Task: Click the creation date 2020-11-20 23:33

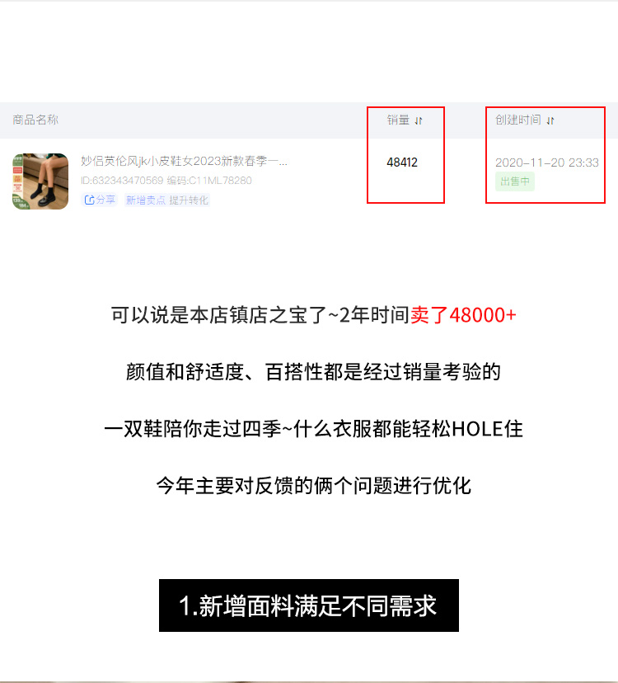Action: pyautogui.click(x=547, y=163)
